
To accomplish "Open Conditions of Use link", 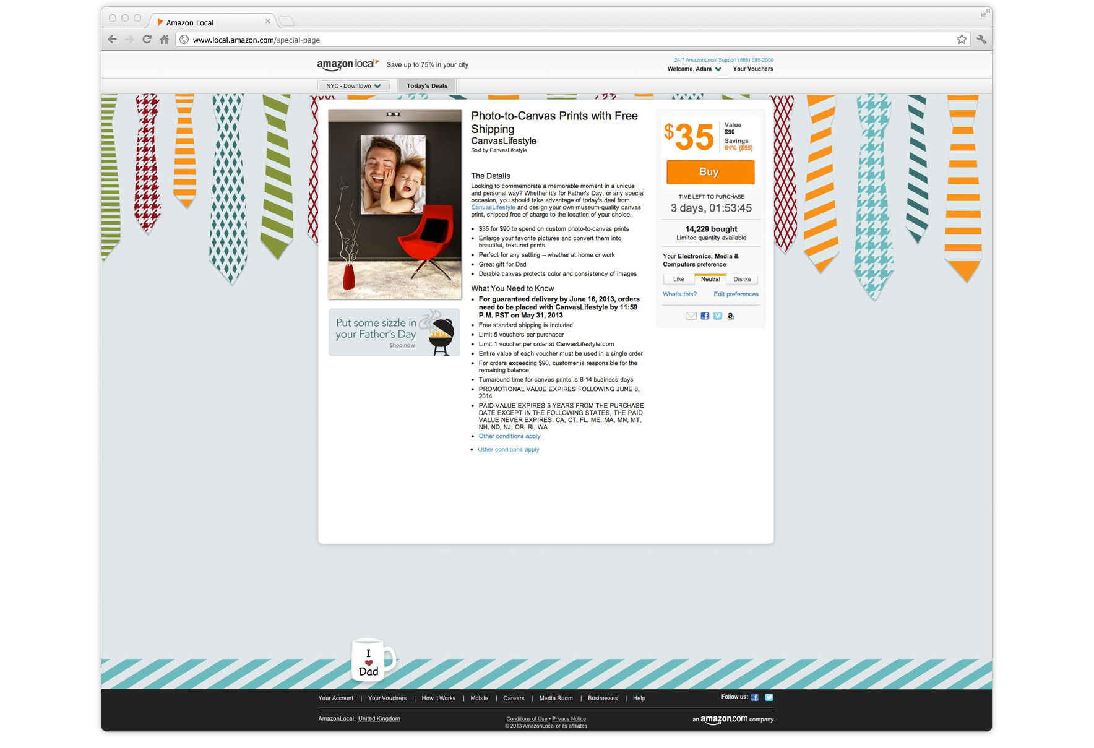I will coord(527,719).
